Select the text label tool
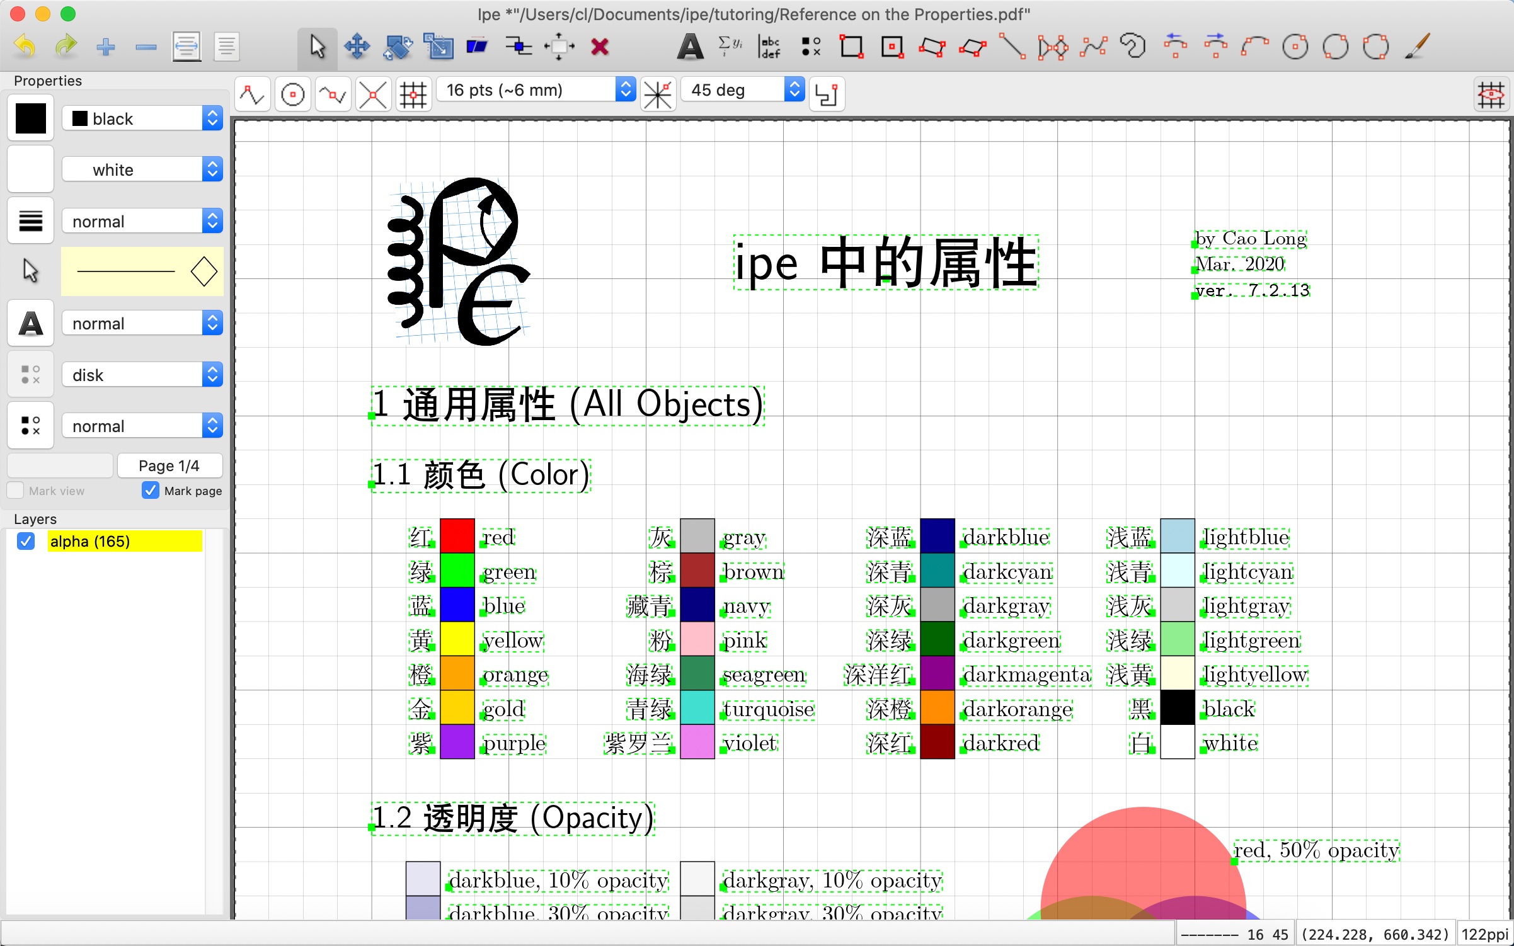 pyautogui.click(x=691, y=47)
